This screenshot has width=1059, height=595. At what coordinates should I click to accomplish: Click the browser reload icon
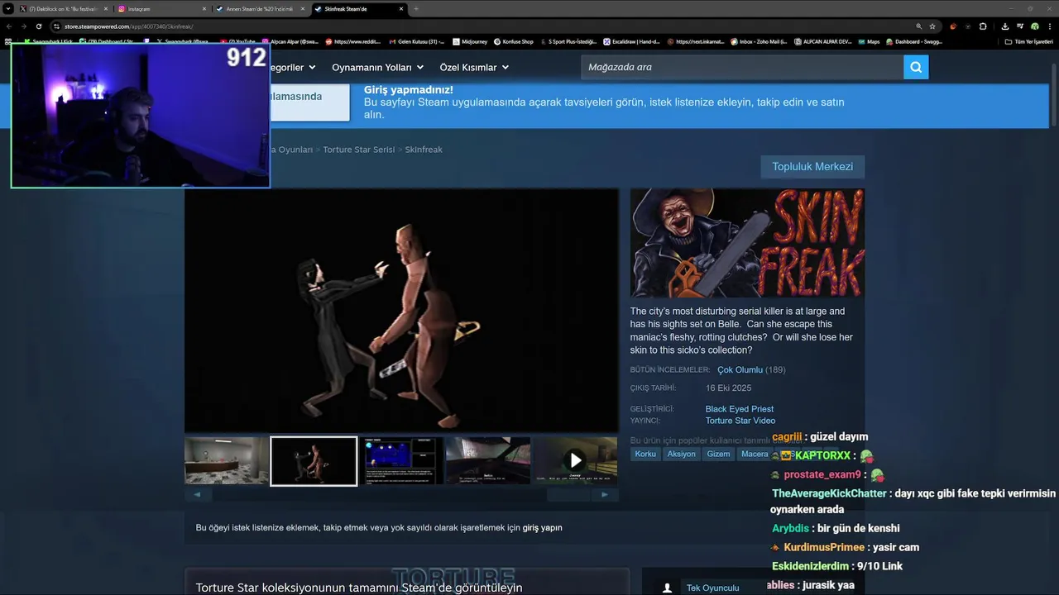click(38, 26)
